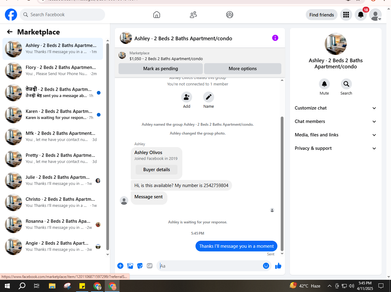Expand Media, files and links section
Viewport: 391px width, 292px height.
pos(335,135)
